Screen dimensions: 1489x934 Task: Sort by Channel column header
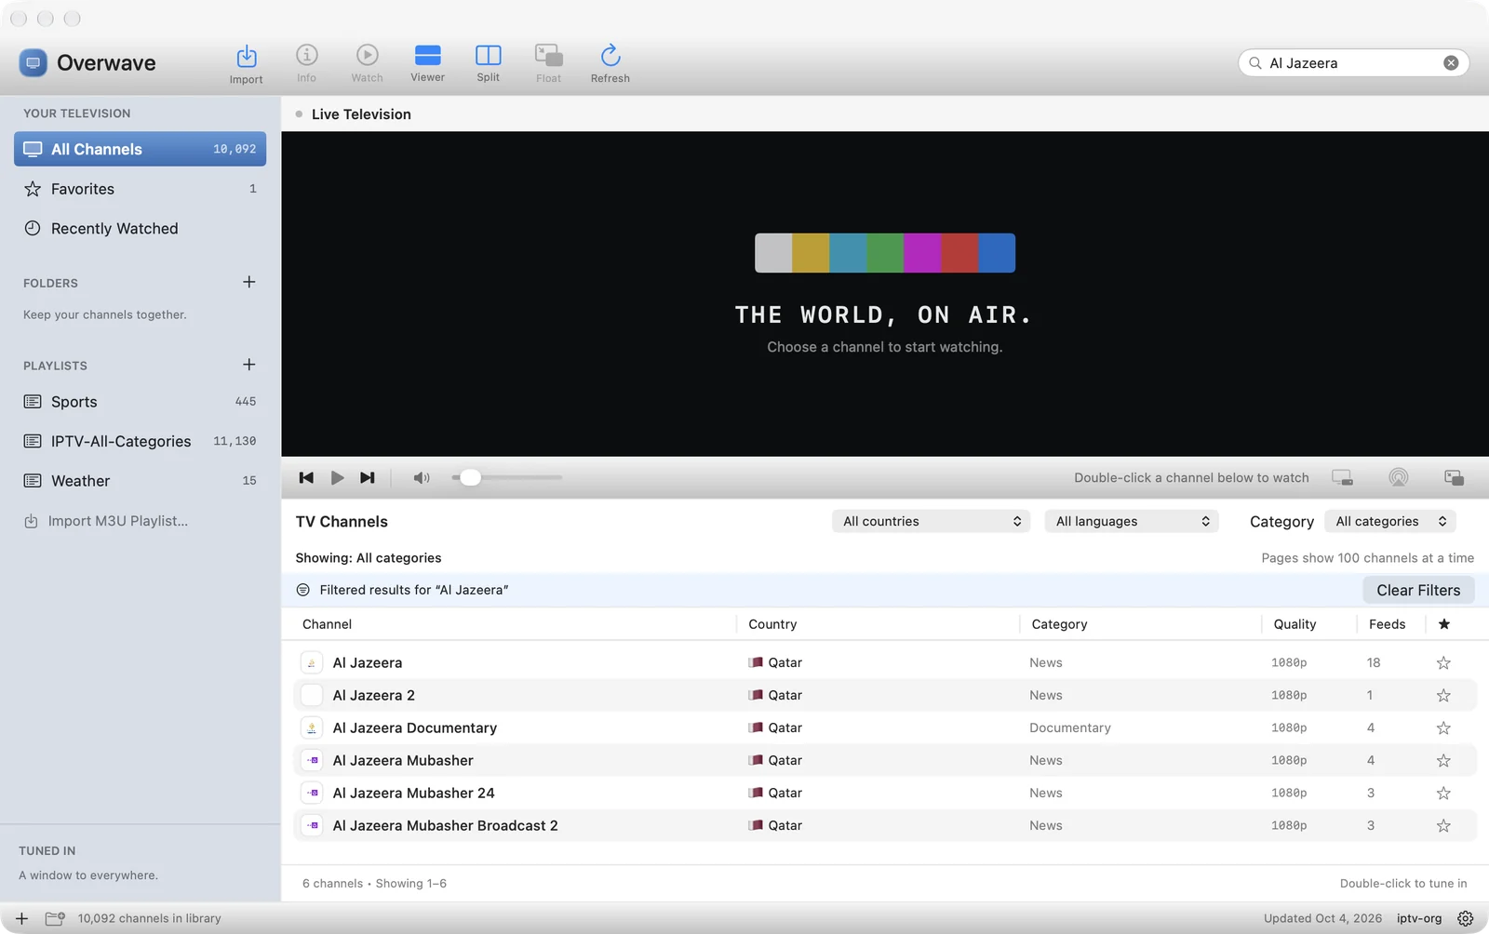tap(327, 624)
